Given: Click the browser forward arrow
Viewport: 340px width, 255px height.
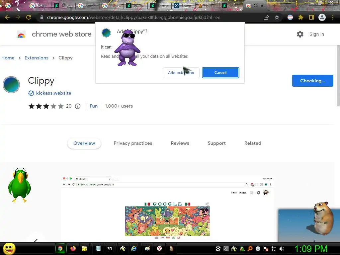Looking at the screenshot, I should [18, 17].
